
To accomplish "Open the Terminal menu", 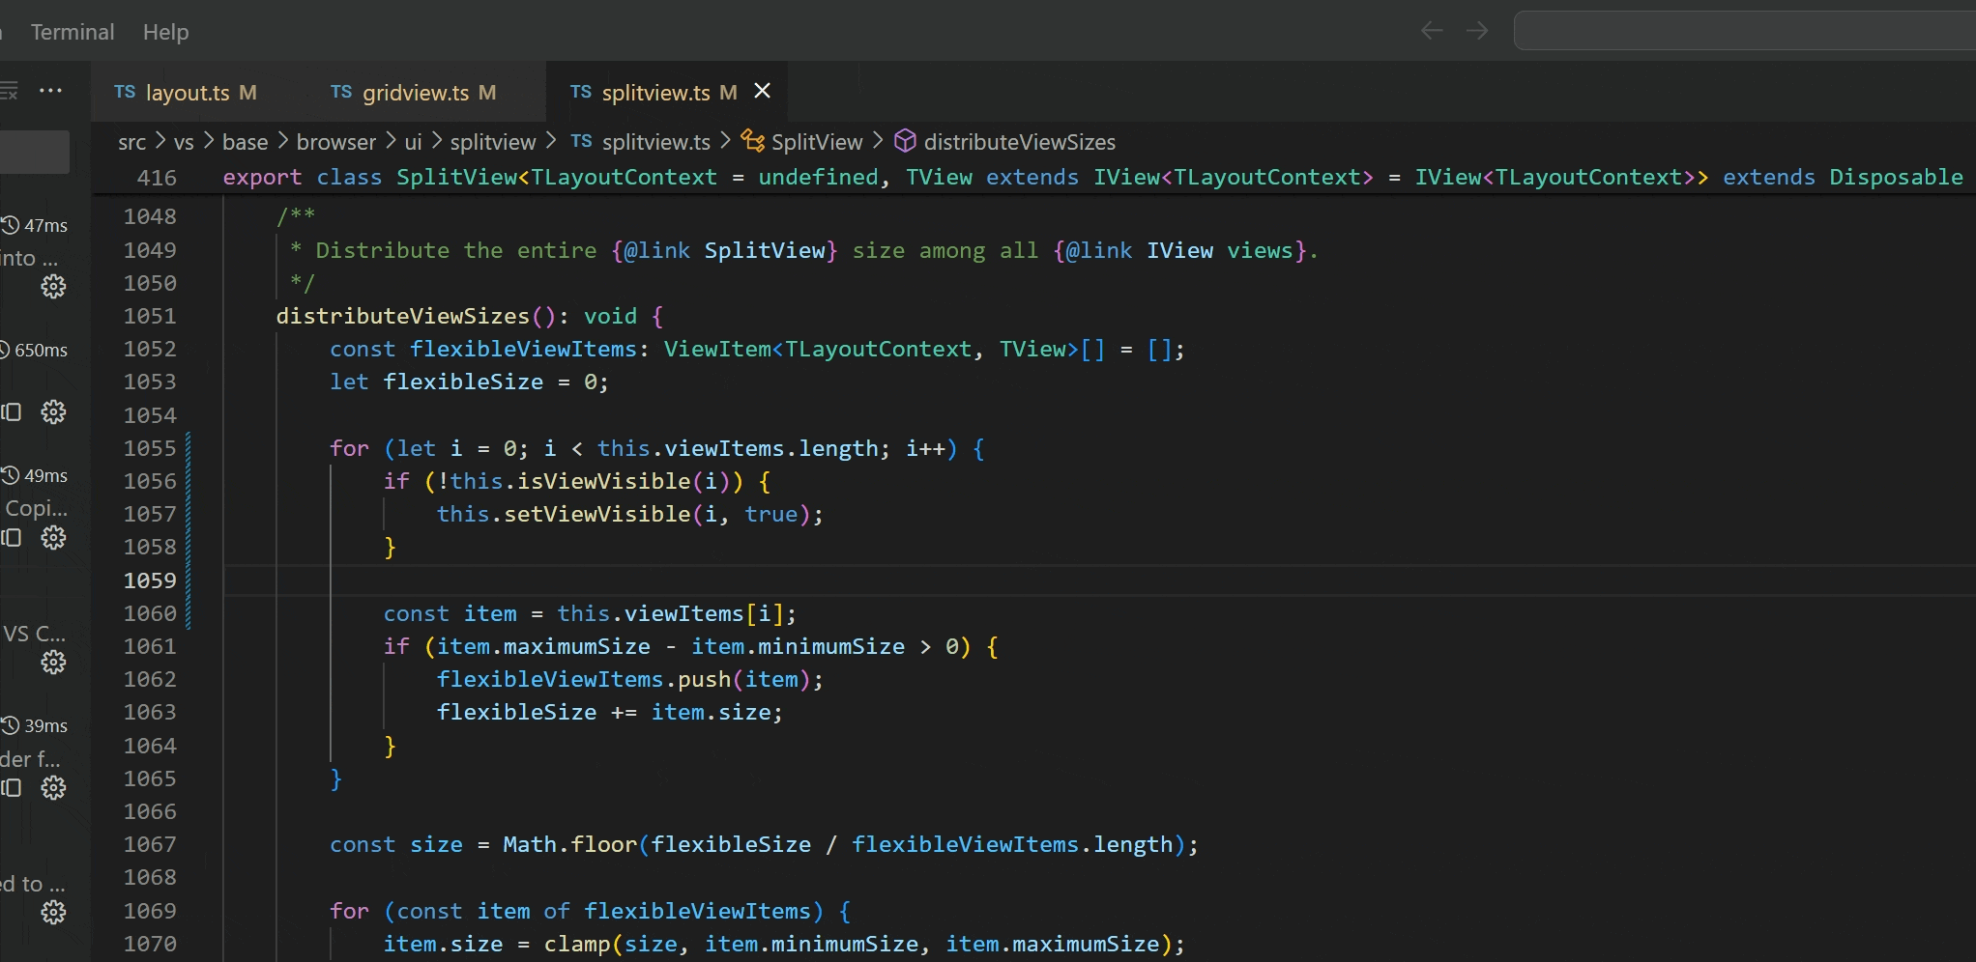I will coord(72,31).
